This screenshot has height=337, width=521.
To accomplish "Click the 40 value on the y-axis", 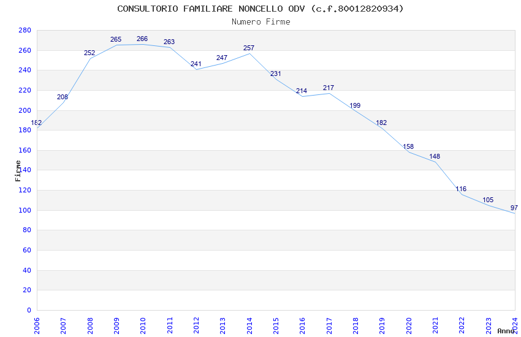I will pos(27,271).
